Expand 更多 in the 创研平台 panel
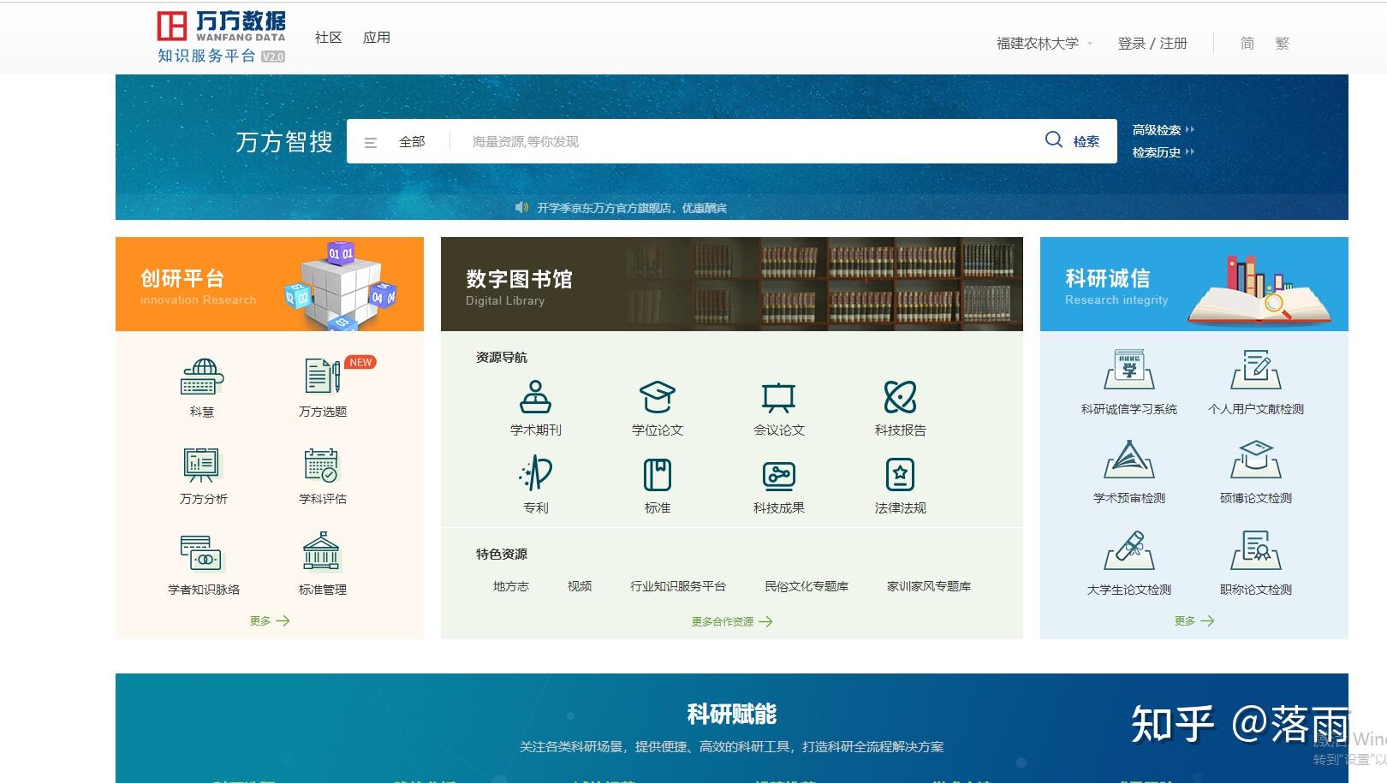 tap(270, 621)
